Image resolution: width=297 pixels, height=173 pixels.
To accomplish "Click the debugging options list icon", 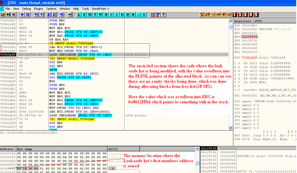I will [153, 15].
